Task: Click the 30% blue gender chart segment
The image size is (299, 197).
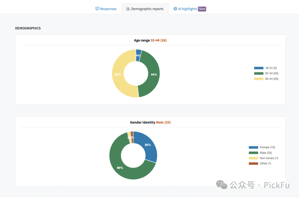Action: [x=148, y=145]
